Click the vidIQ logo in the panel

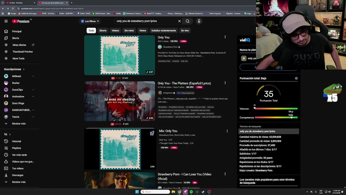pos(245,40)
